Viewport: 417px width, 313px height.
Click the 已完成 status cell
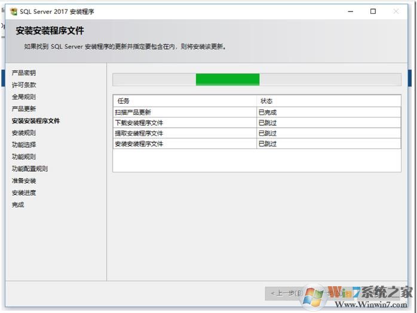(329, 112)
